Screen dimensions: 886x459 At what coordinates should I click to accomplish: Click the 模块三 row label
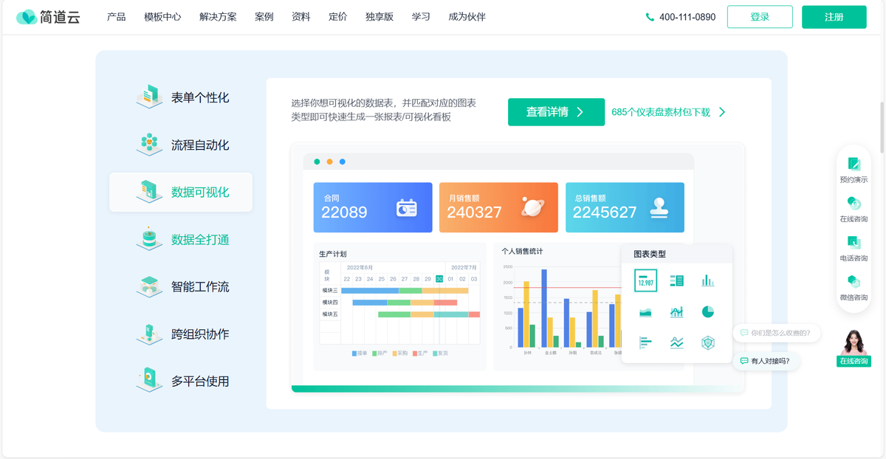tap(330, 291)
